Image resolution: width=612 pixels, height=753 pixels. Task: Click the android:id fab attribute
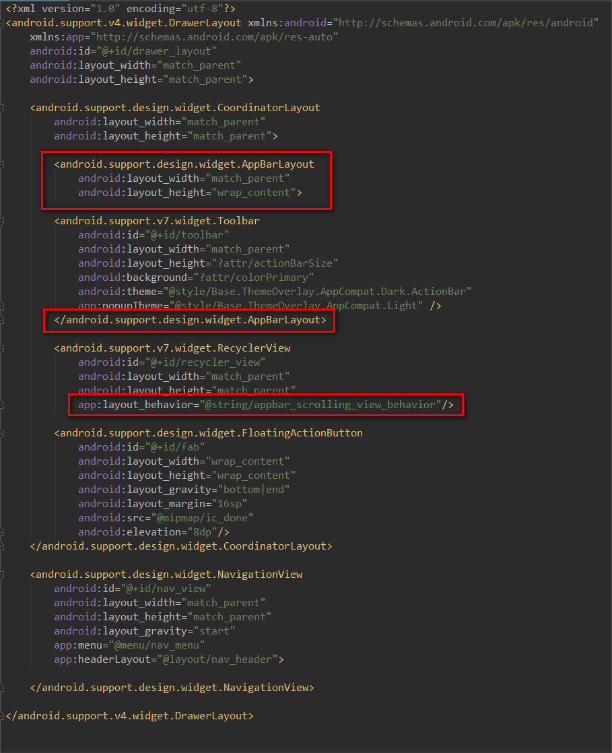click(141, 447)
